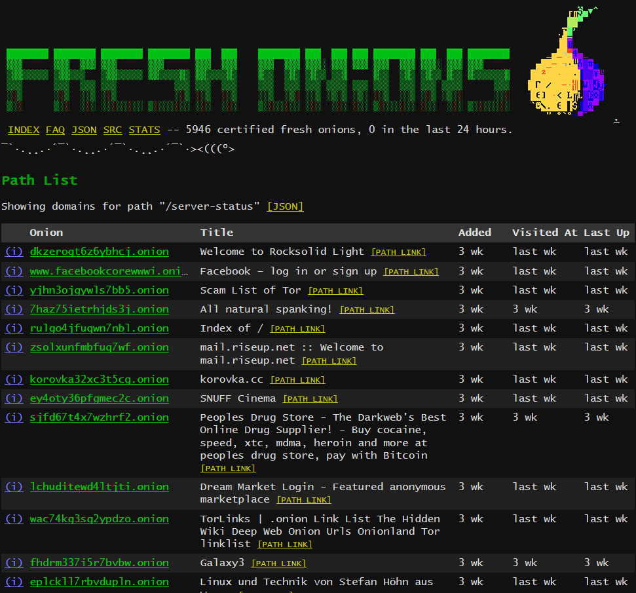The width and height of the screenshot is (636, 593).
Task: Open info (i) for yjhn3ojgywls7bb5.onion
Action: click(x=14, y=290)
